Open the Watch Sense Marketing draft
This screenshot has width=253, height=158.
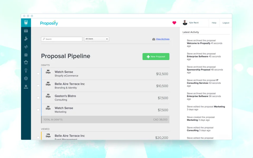pyautogui.click(x=105, y=110)
